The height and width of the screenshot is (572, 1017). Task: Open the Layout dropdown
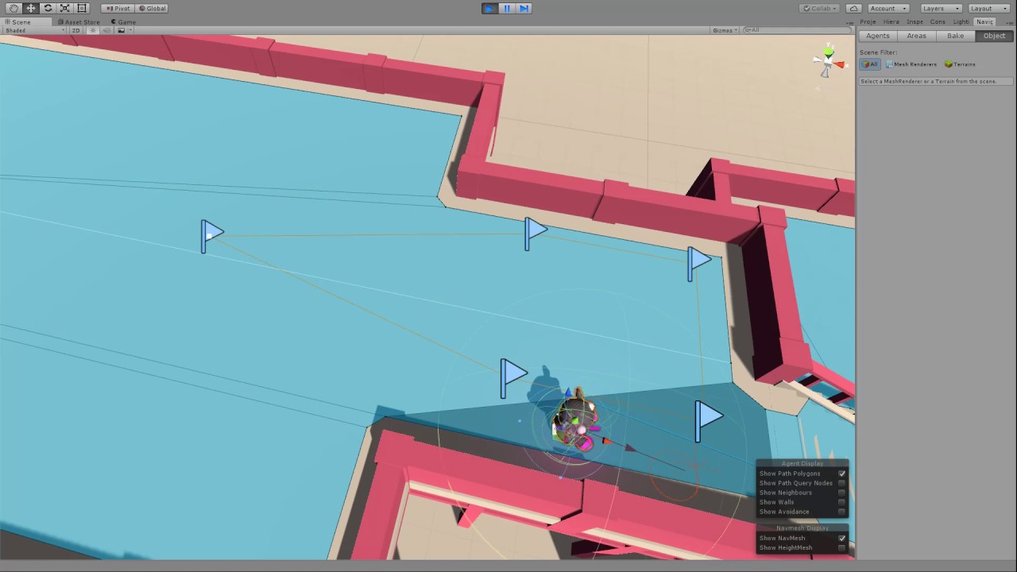[x=988, y=8]
